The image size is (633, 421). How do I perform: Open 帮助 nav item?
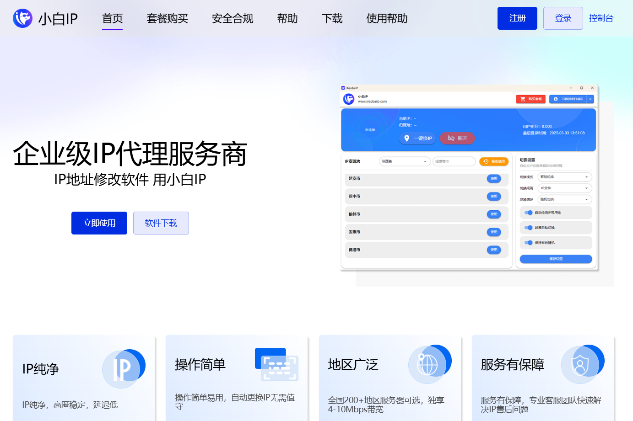coord(287,18)
